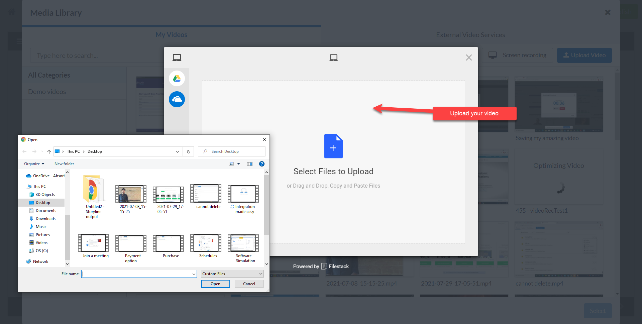The image size is (642, 324).
Task: Switch to the External Video Services tab
Action: pyautogui.click(x=470, y=34)
